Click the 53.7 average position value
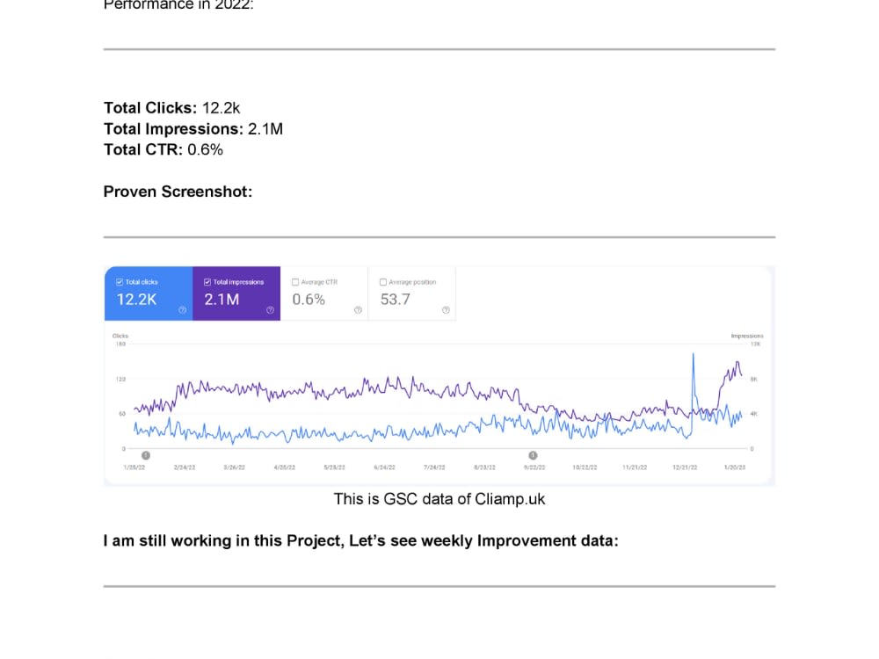The image size is (879, 659). (x=396, y=300)
